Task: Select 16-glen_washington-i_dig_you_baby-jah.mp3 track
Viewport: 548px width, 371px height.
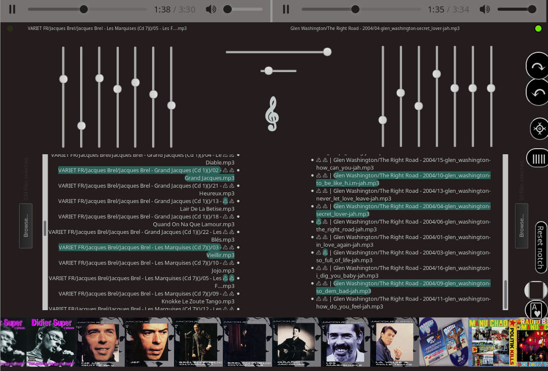Action: point(403,272)
